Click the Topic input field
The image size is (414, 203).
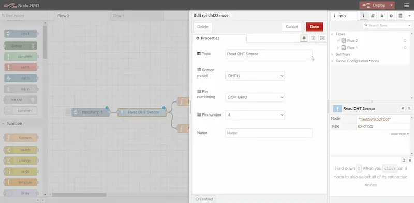tap(269, 54)
